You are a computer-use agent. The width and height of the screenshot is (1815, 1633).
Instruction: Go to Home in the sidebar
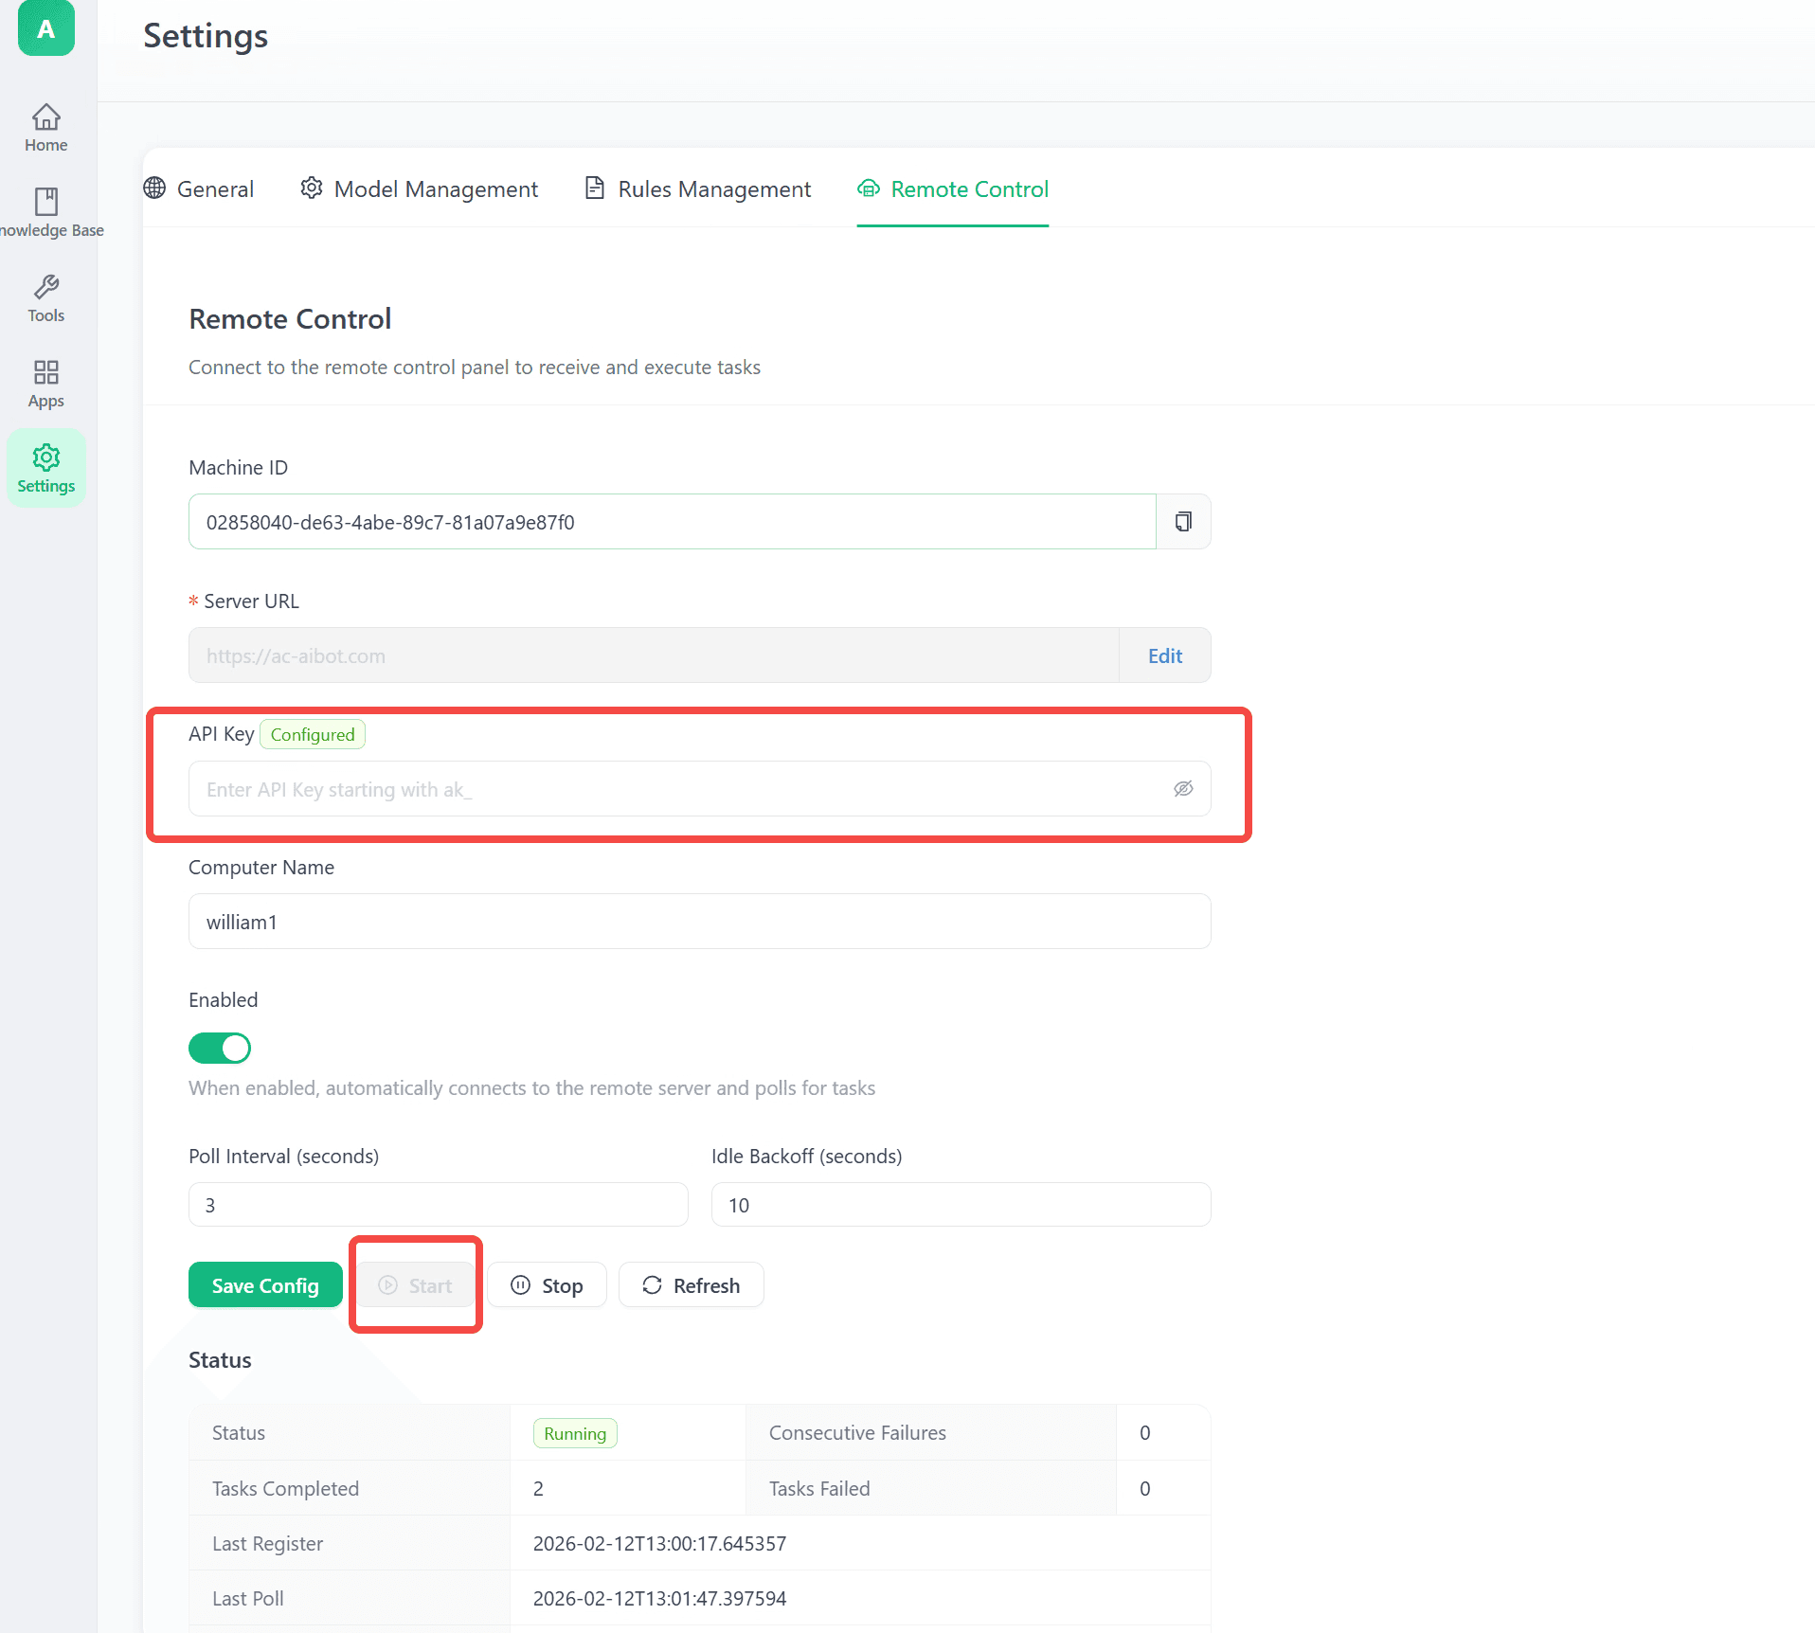[x=45, y=128]
